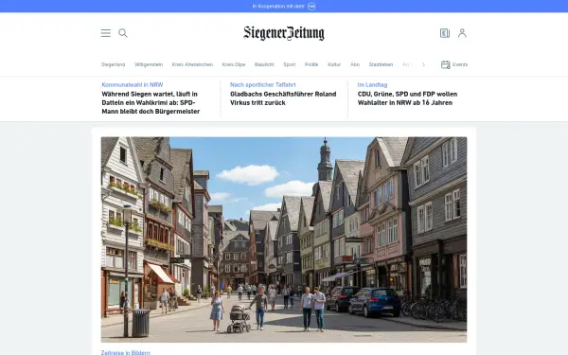Click the Siegener Zeitung logo
Image resolution: width=568 pixels, height=355 pixels.
tap(284, 33)
